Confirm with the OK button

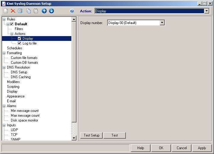pyautogui.click(x=161, y=148)
